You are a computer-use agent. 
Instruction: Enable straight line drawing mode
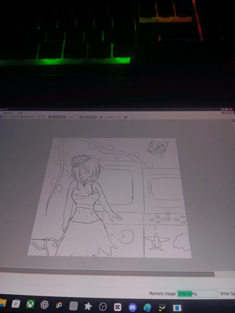click(132, 117)
